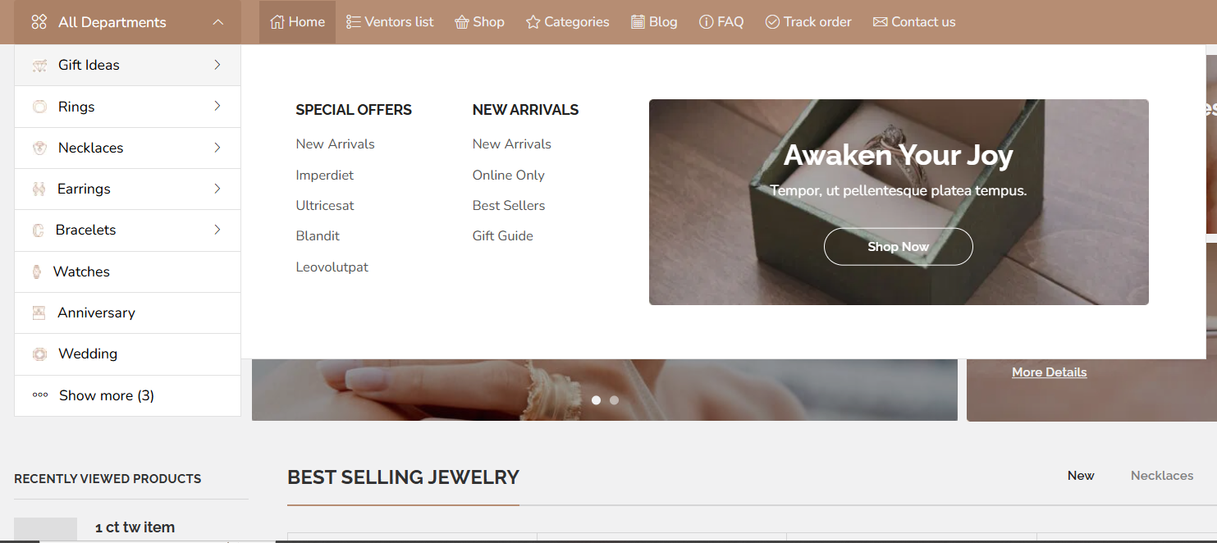
Task: Expand the Earrings submenu arrow
Action: (x=217, y=189)
